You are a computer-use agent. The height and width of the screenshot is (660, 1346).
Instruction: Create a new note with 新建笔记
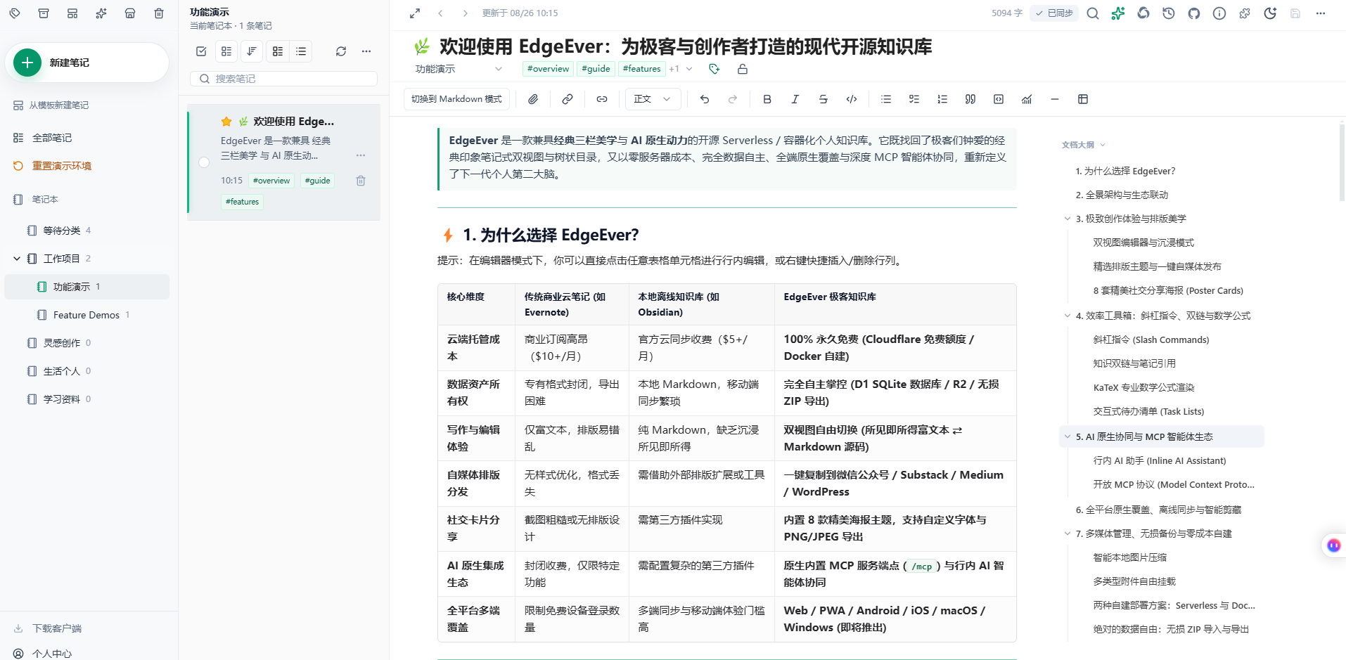click(x=86, y=63)
